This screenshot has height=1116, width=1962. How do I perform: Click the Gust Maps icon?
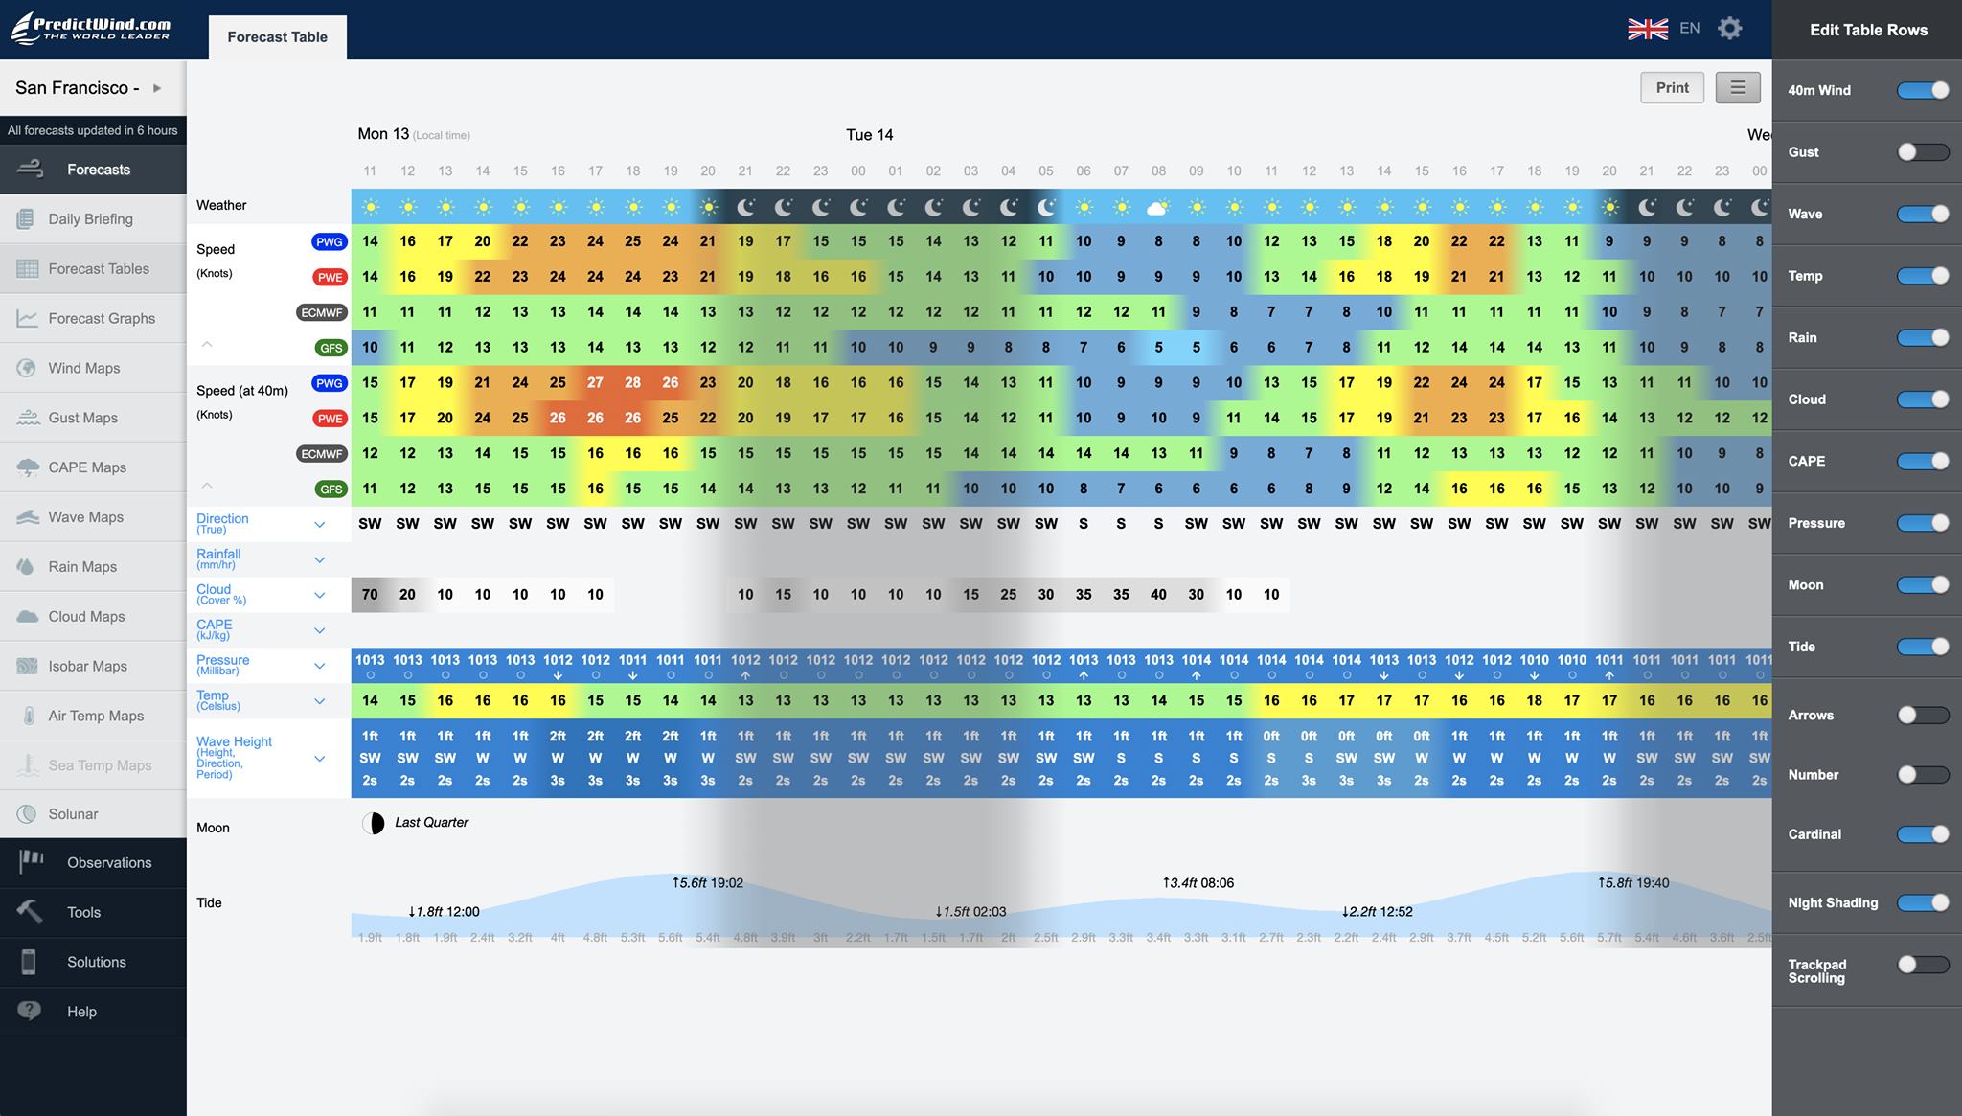(28, 418)
